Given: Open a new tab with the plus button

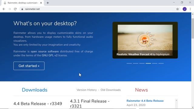Looking at the screenshot, I should [x=48, y=3].
